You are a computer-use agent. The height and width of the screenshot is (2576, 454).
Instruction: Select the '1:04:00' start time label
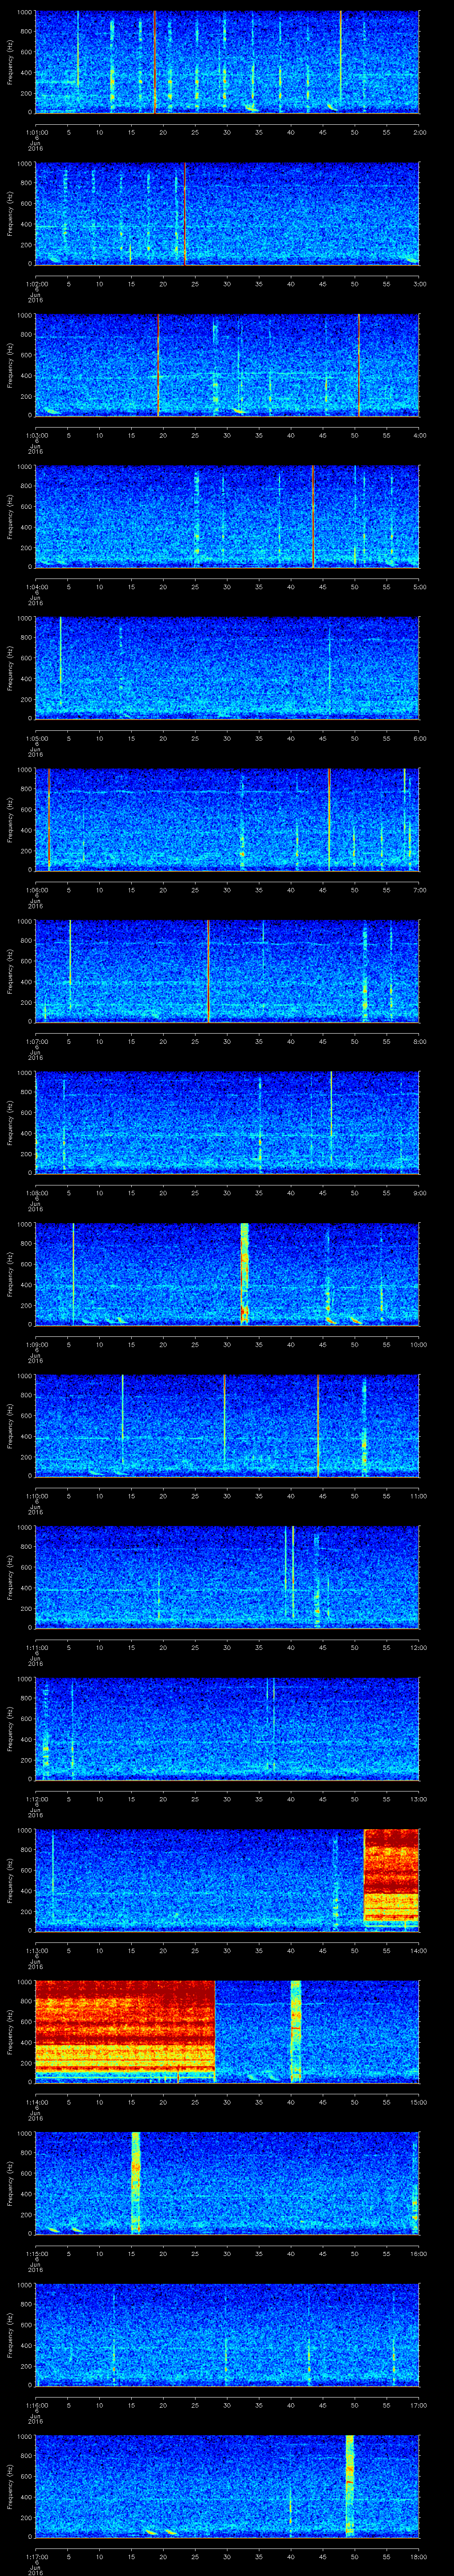click(x=36, y=587)
